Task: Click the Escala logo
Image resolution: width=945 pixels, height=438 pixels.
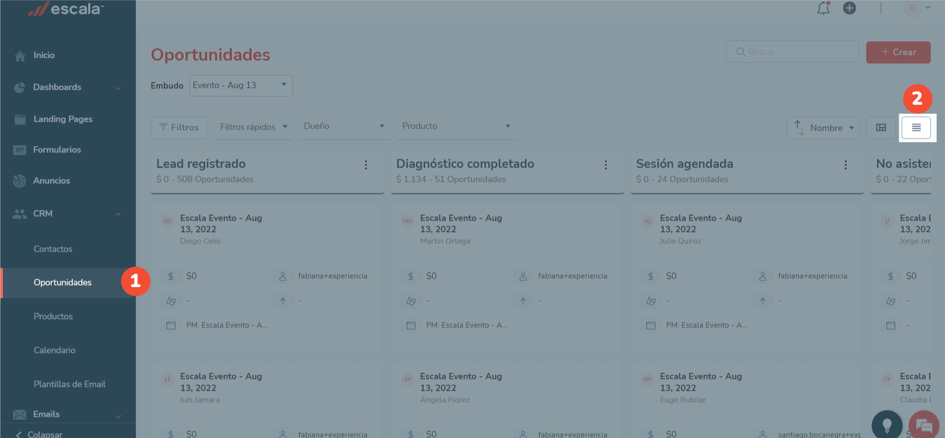Action: pos(66,9)
